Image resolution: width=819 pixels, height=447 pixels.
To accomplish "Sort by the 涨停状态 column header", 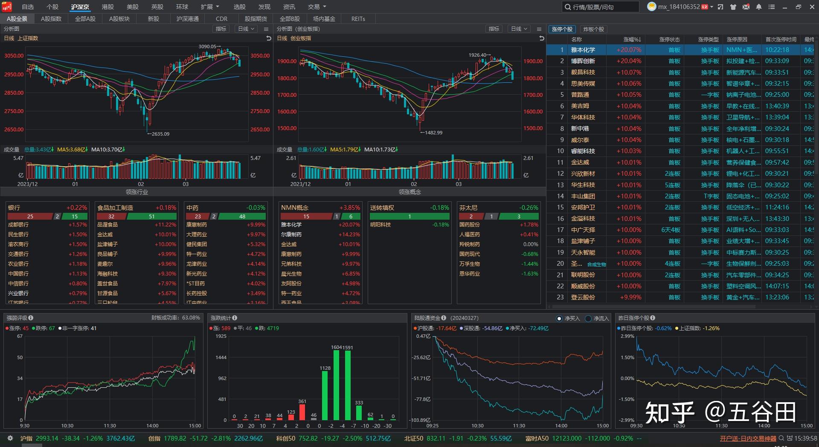I will (x=670, y=39).
